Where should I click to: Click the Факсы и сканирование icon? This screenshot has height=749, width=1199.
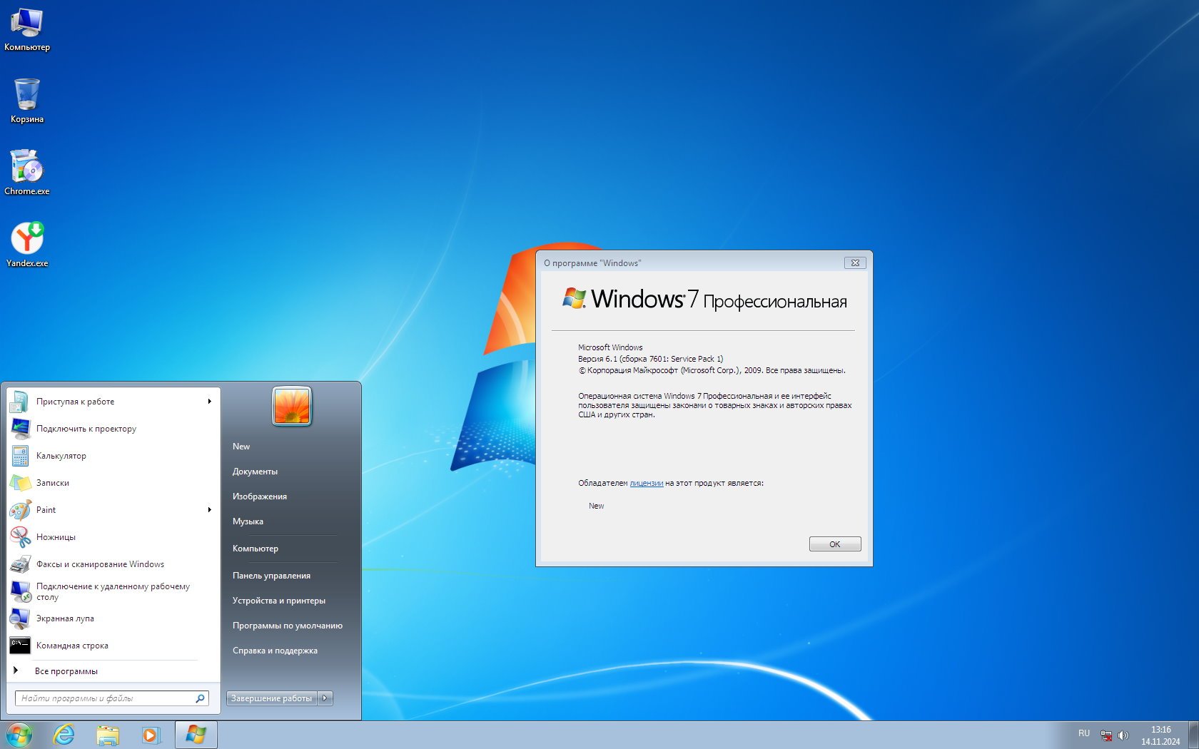[20, 564]
